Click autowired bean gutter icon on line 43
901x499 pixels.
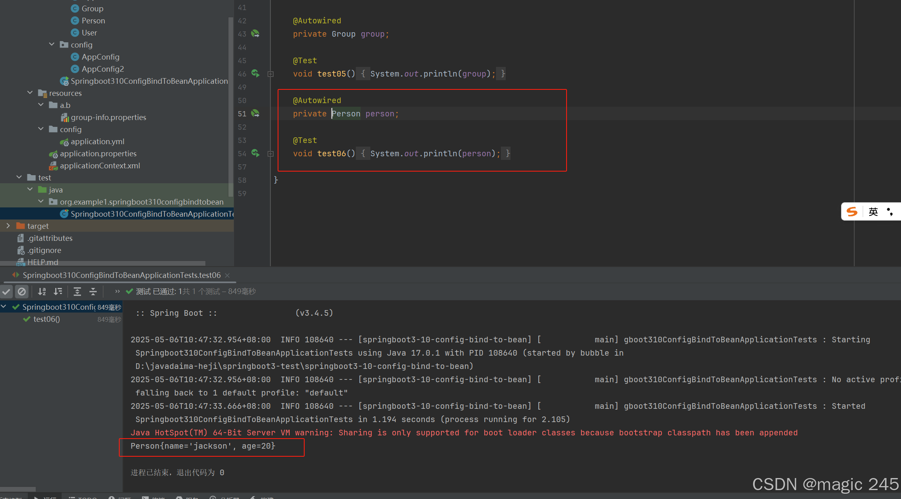pos(255,33)
